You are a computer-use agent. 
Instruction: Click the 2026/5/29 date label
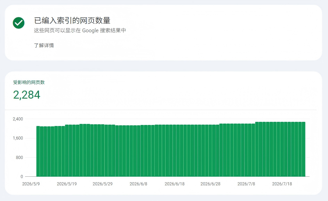point(103,184)
